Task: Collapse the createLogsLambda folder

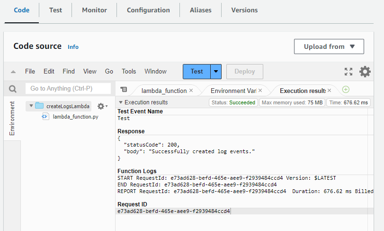Action: pos(30,106)
